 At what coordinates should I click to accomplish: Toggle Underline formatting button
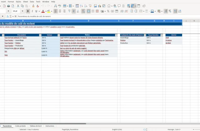(x=36, y=11)
